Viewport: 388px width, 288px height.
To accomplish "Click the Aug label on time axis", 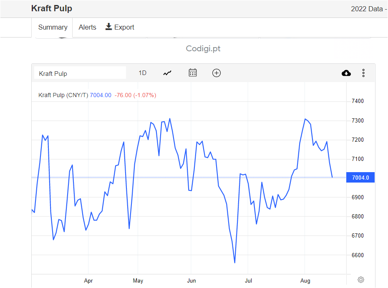I will (x=305, y=281).
